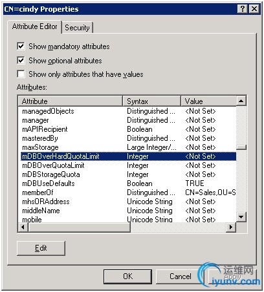The width and height of the screenshot is (264, 292).
Task: Close the cindy Properties dialog
Action: pos(254,9)
